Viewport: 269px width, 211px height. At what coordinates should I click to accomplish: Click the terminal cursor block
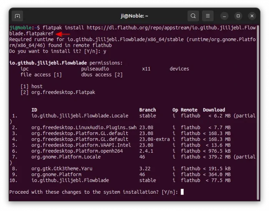pos(182,192)
